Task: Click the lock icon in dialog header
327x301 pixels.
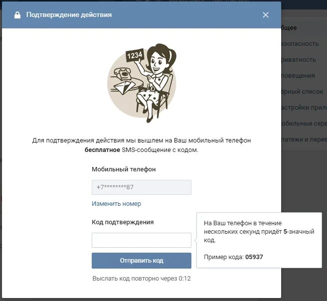Action: click(x=17, y=15)
